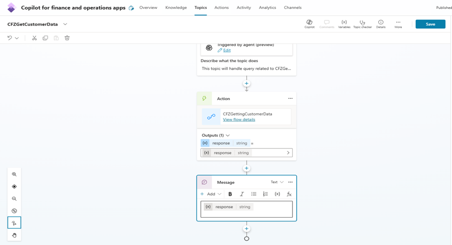Image resolution: width=452 pixels, height=245 pixels.
Task: Open Message node ellipsis menu
Action: (x=290, y=182)
